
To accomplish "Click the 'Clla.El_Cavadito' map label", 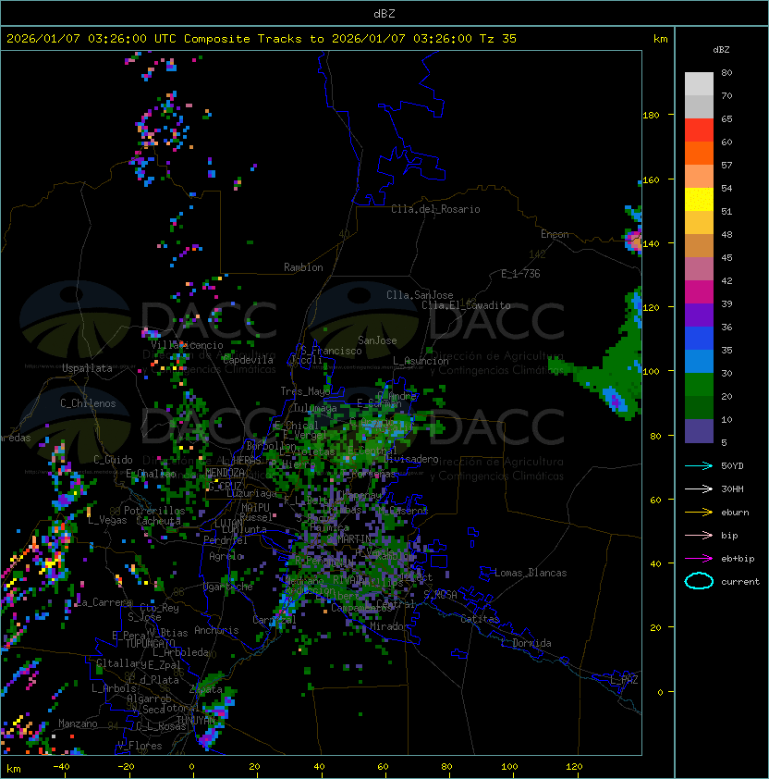I will (x=466, y=305).
